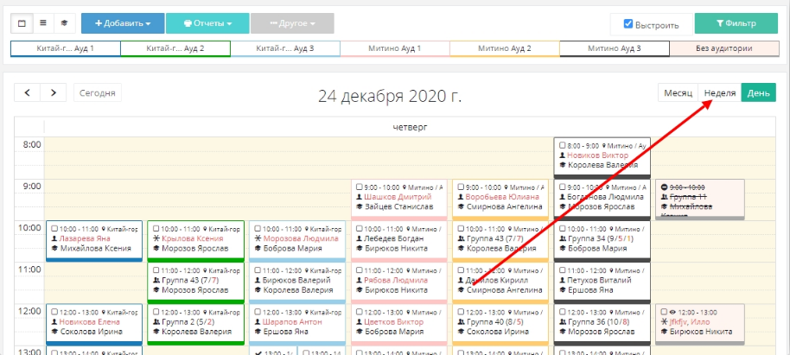Click person icon beside Лазарева Яна

pos(55,238)
